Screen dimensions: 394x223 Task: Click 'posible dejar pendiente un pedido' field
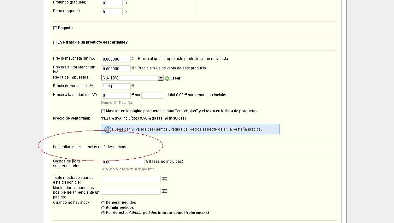131,191
